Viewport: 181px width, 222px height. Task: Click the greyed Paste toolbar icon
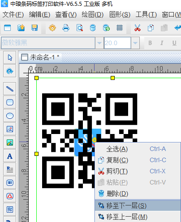click(x=164, y=28)
